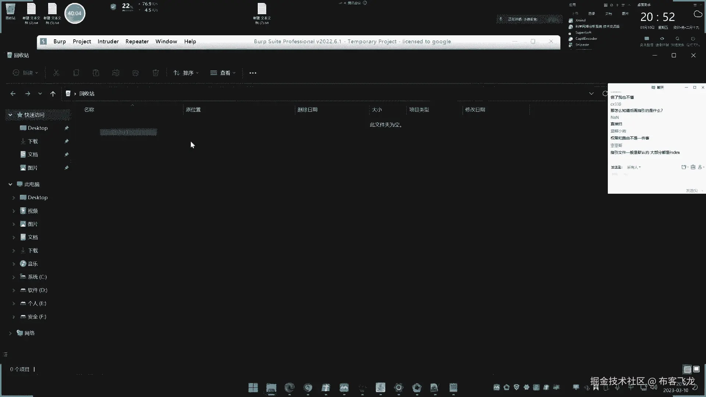
Task: Open the Intruder menu in Burp Suite
Action: 108,42
